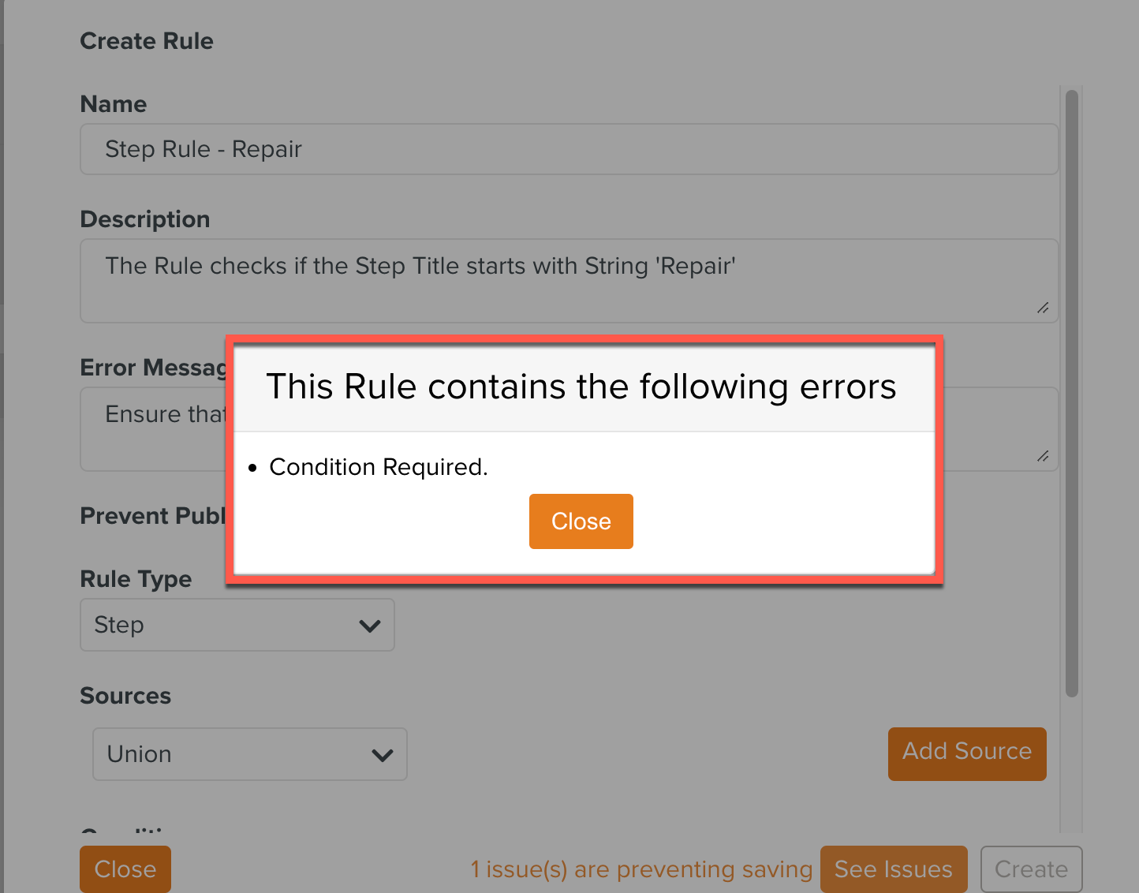
Task: Click the chevron arrow in Rule Type selector
Action: pos(370,626)
